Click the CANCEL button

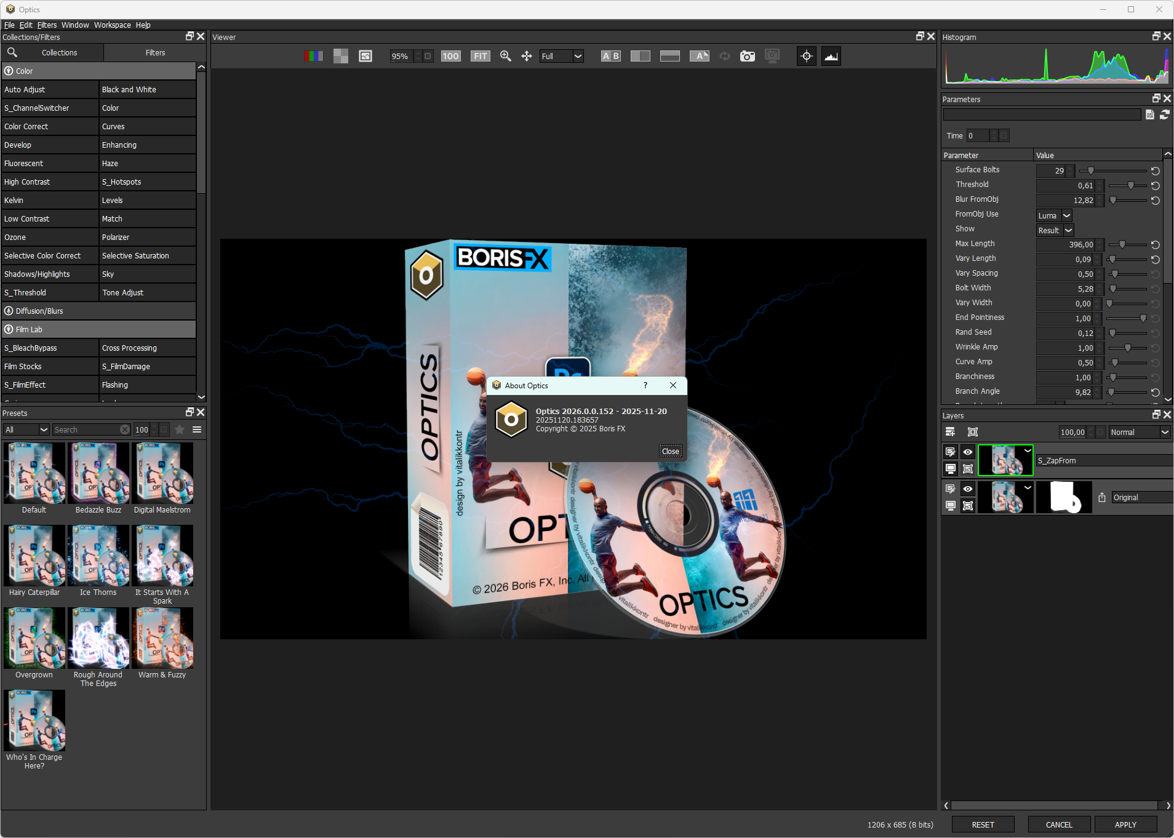point(1059,824)
